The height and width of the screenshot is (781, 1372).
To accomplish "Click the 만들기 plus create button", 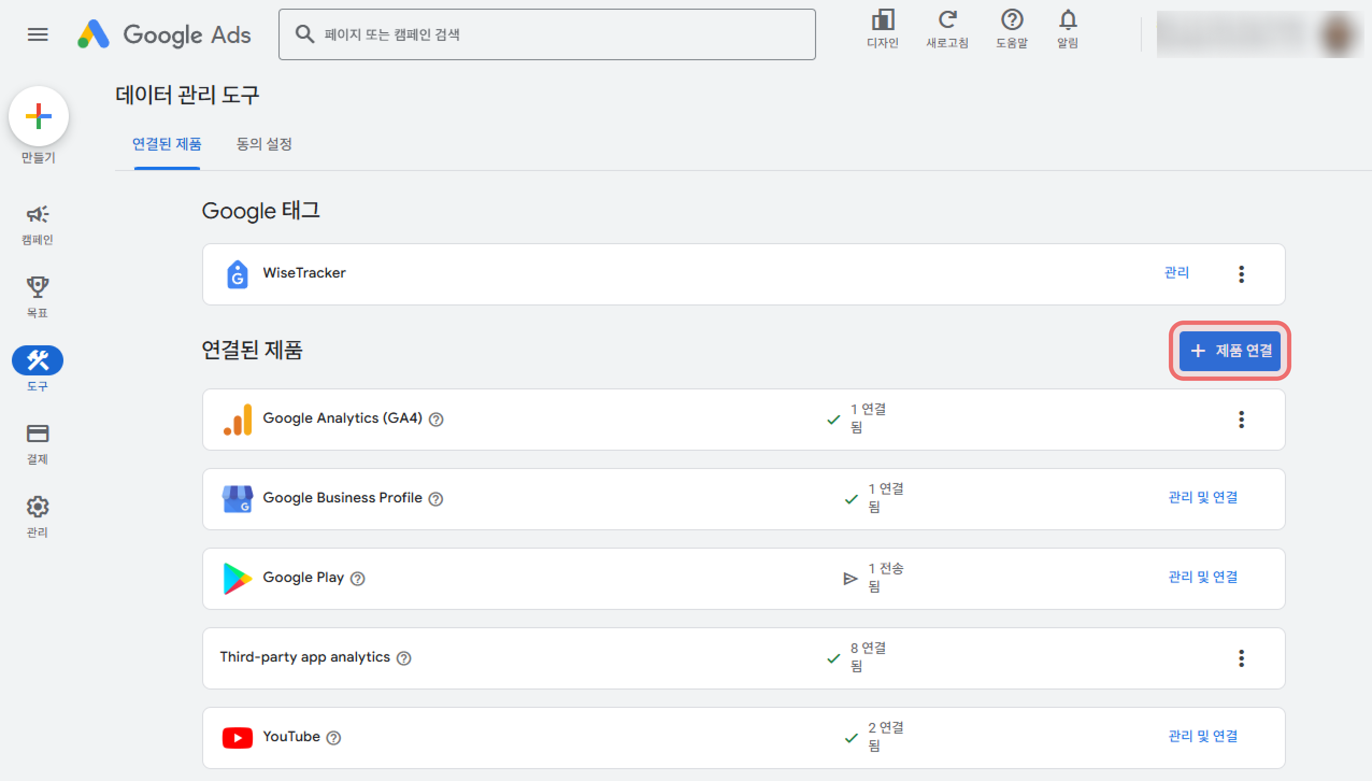I will (x=38, y=116).
